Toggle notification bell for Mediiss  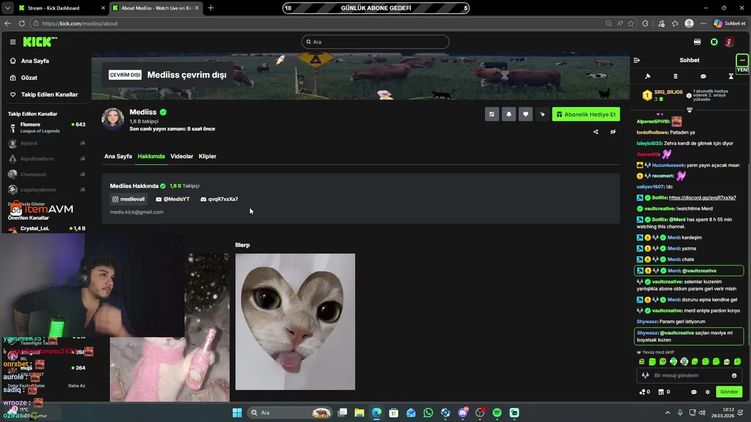click(509, 114)
